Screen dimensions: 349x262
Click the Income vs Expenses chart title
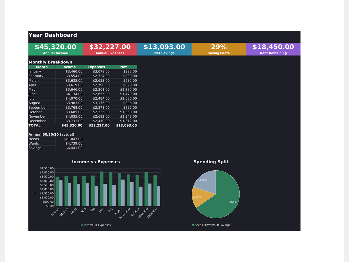[96, 162]
